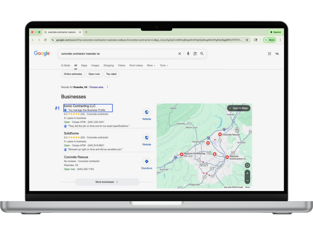Open the Google apps grid
The image size is (313, 235).
(x=269, y=53)
